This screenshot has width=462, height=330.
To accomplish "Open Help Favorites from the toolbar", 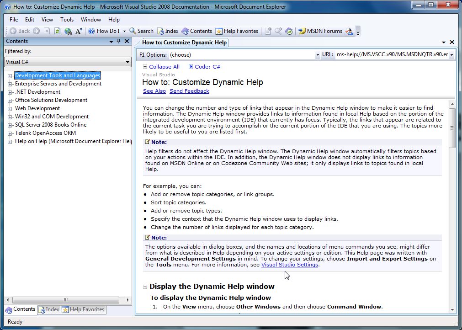I will [237, 31].
